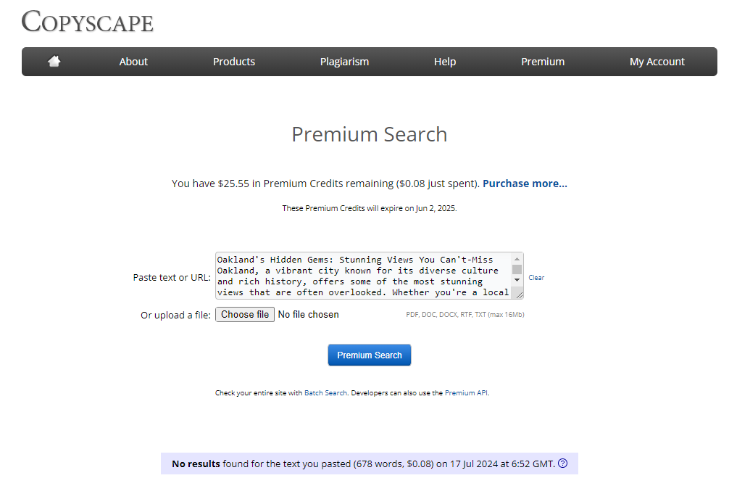Click the 'Paste text or URL:' label
The image size is (729, 486).
point(172,277)
